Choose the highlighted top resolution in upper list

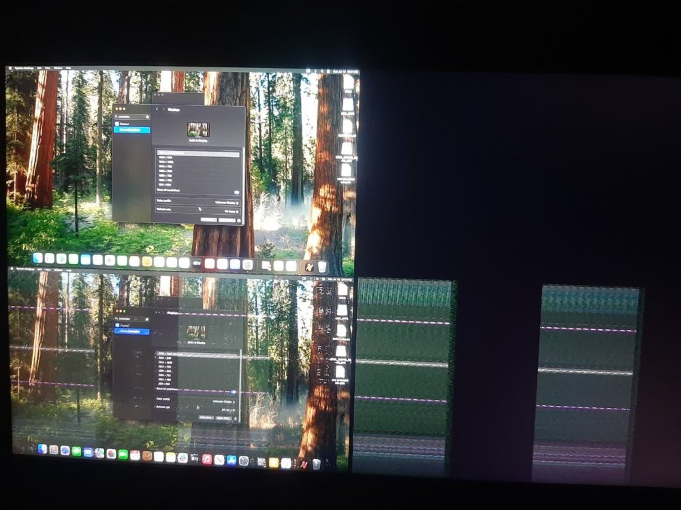[x=198, y=154]
